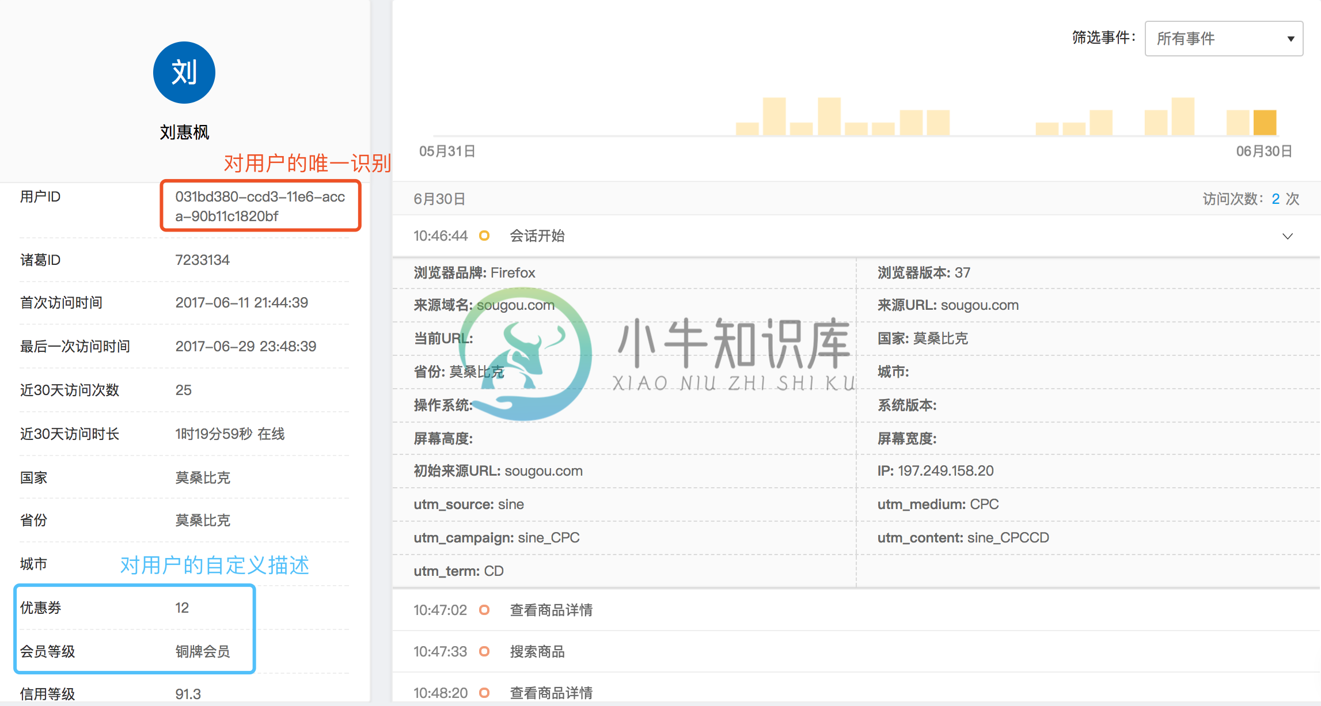
Task: Click the user name 刘惠枫
Action: point(184,132)
